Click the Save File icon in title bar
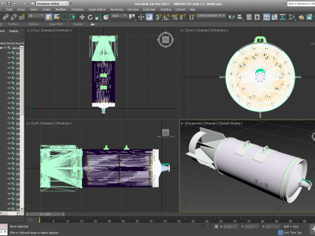This screenshot has height=236, width=315. pyautogui.click(x=9, y=3)
